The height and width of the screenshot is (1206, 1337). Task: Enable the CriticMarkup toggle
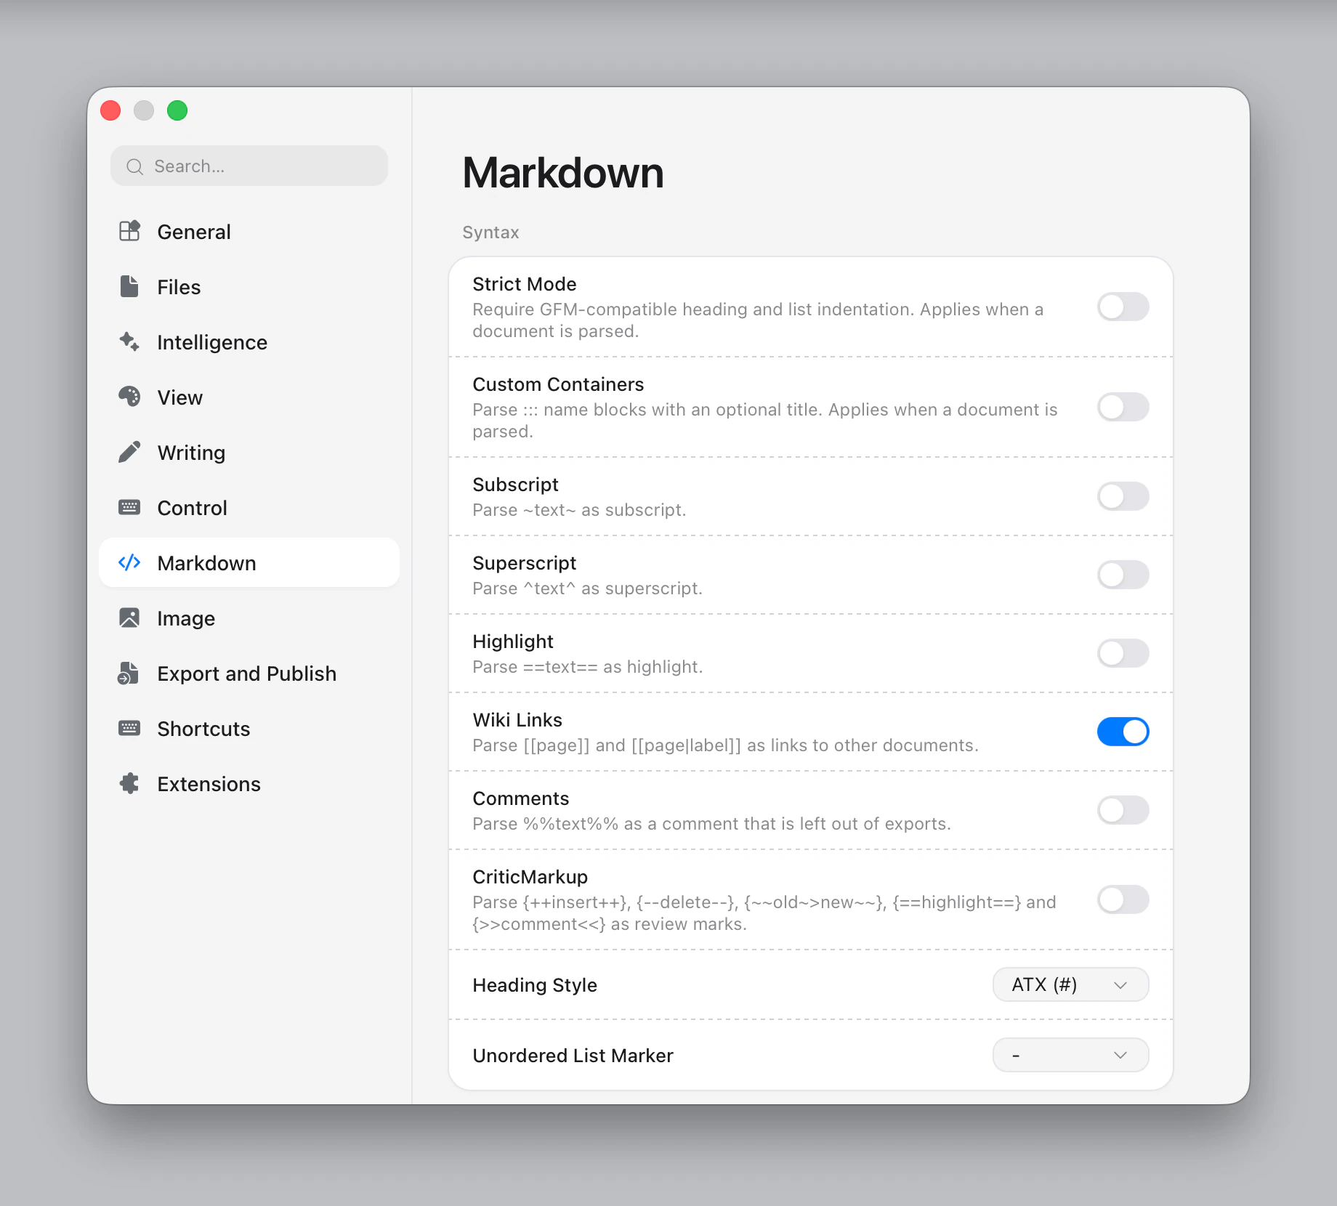pos(1123,899)
